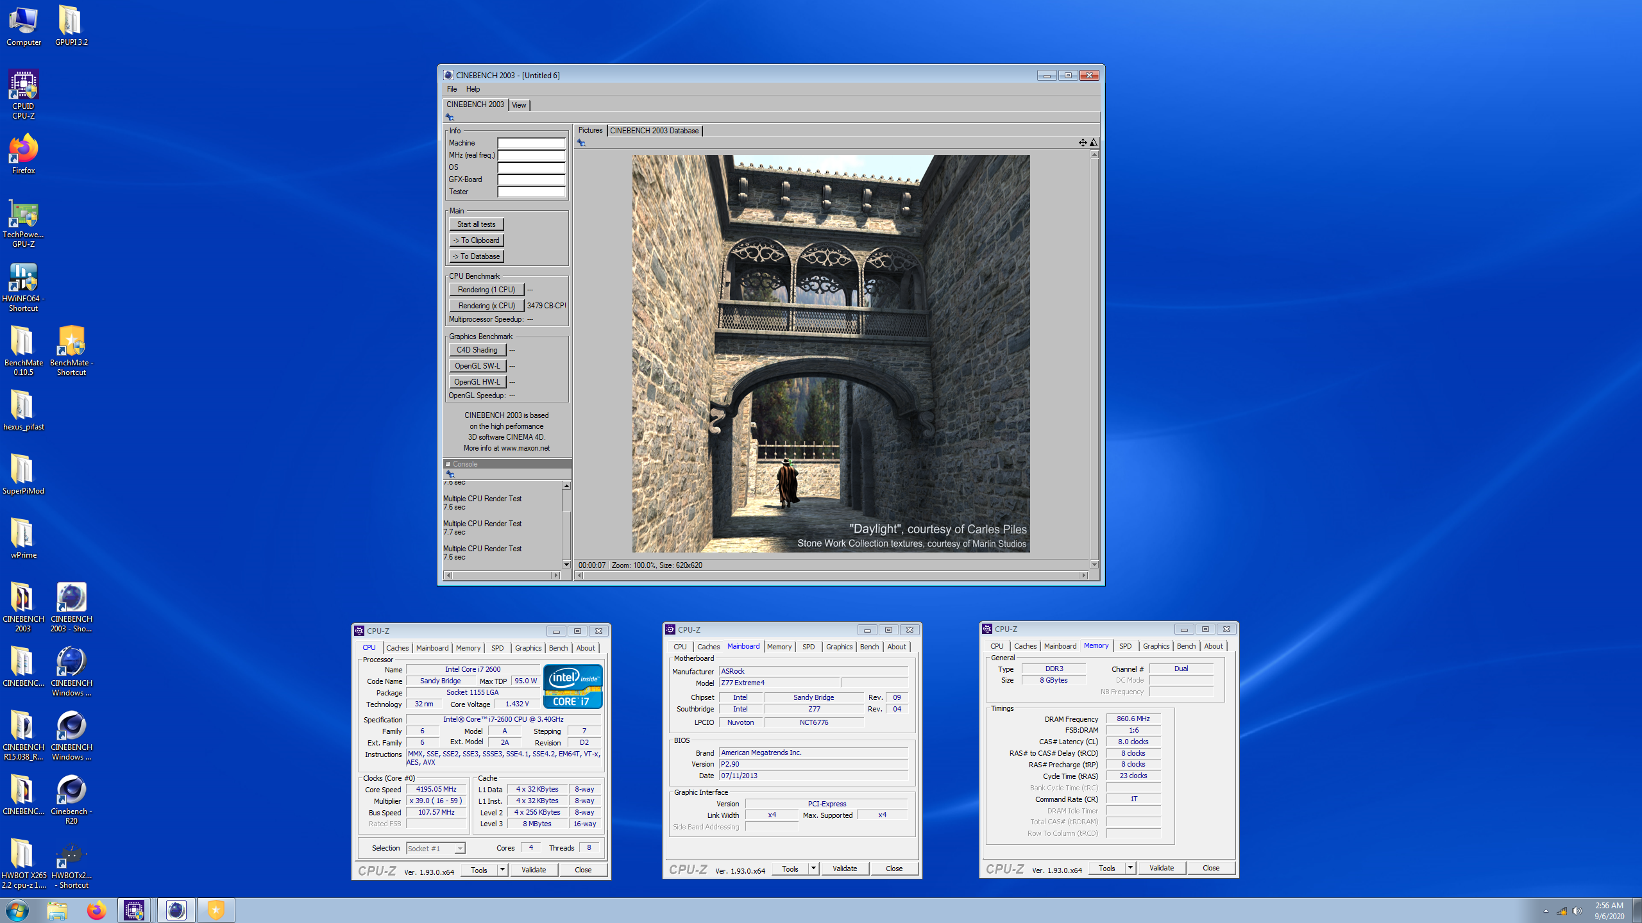
Task: Click Close in right CPU-Z window
Action: 1211,868
